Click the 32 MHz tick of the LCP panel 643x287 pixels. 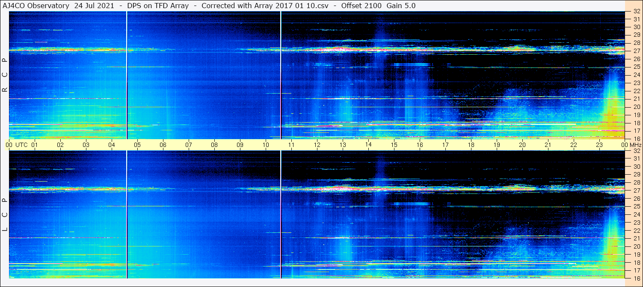tap(636, 151)
